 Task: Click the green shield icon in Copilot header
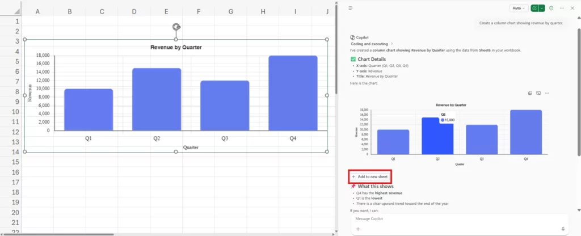tap(551, 8)
